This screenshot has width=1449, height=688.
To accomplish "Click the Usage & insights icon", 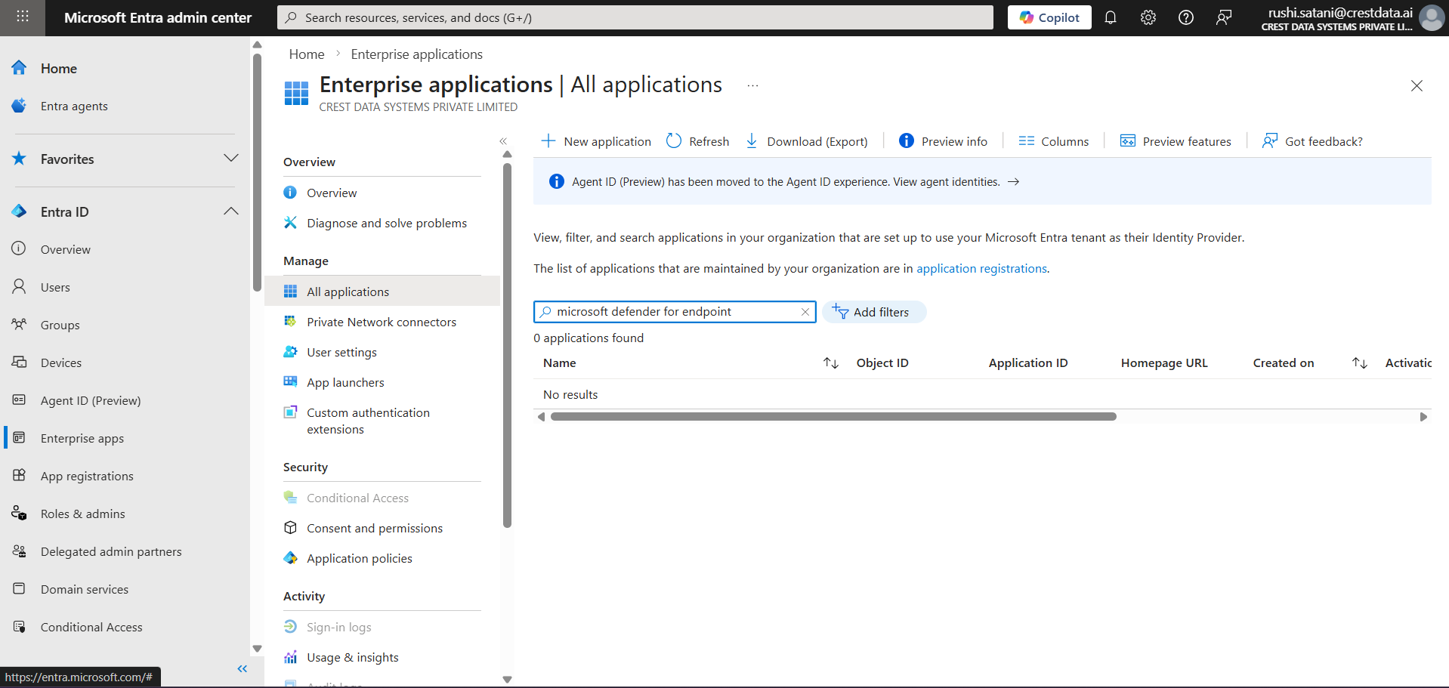I will pos(290,657).
